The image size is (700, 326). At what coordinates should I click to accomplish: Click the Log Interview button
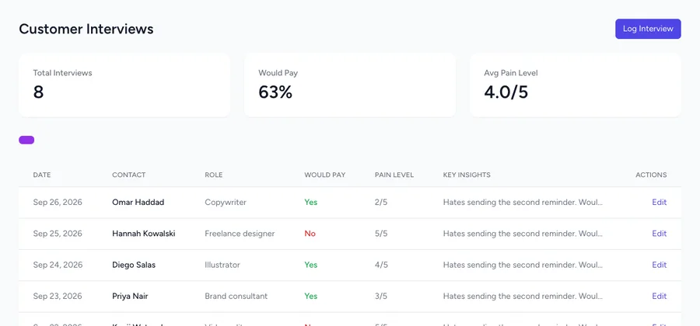point(648,29)
